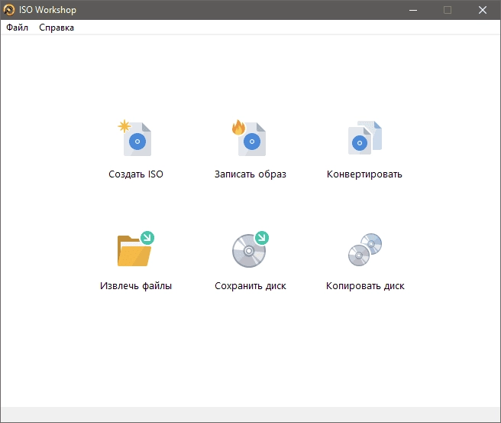Select the Извлечь файлы label

pos(136,285)
